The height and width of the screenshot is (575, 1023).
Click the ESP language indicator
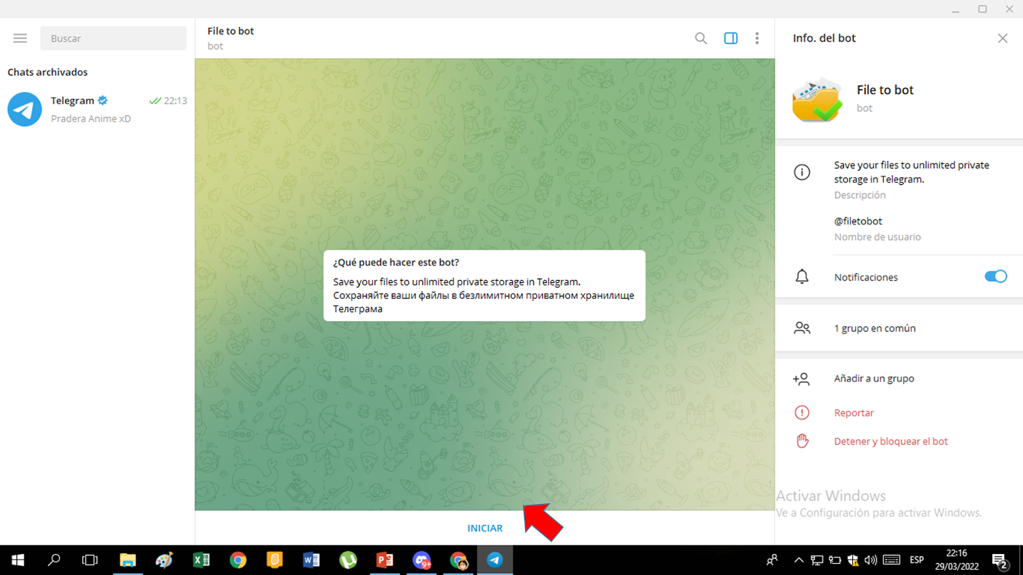click(917, 560)
